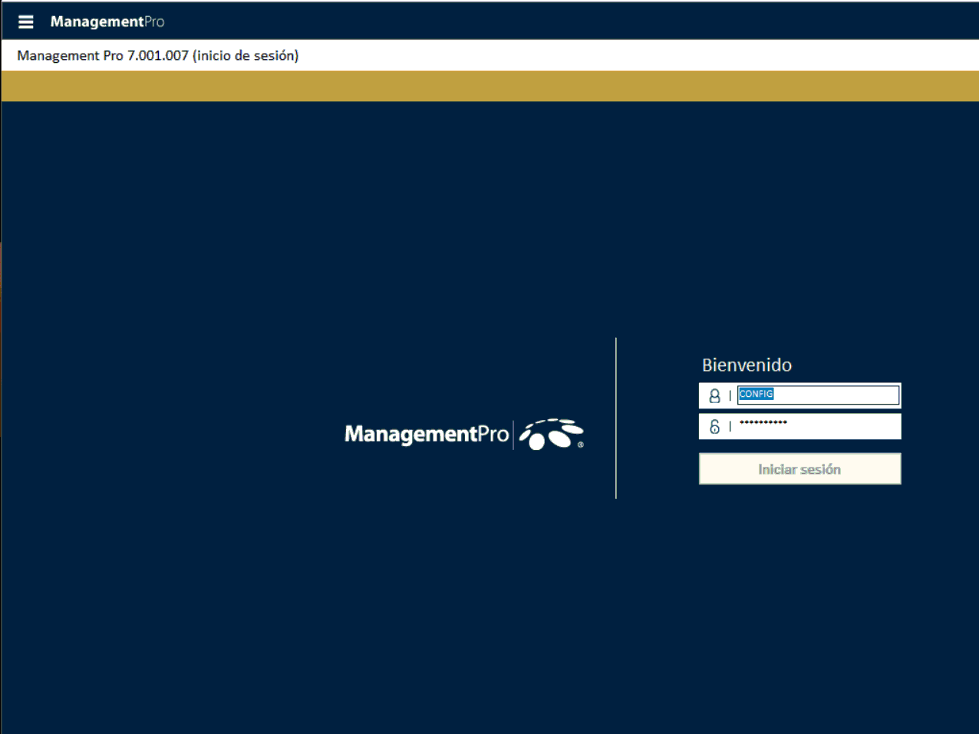This screenshot has height=734, width=979.
Task: Click the tall vertical line left of login form
Action: [x=616, y=418]
